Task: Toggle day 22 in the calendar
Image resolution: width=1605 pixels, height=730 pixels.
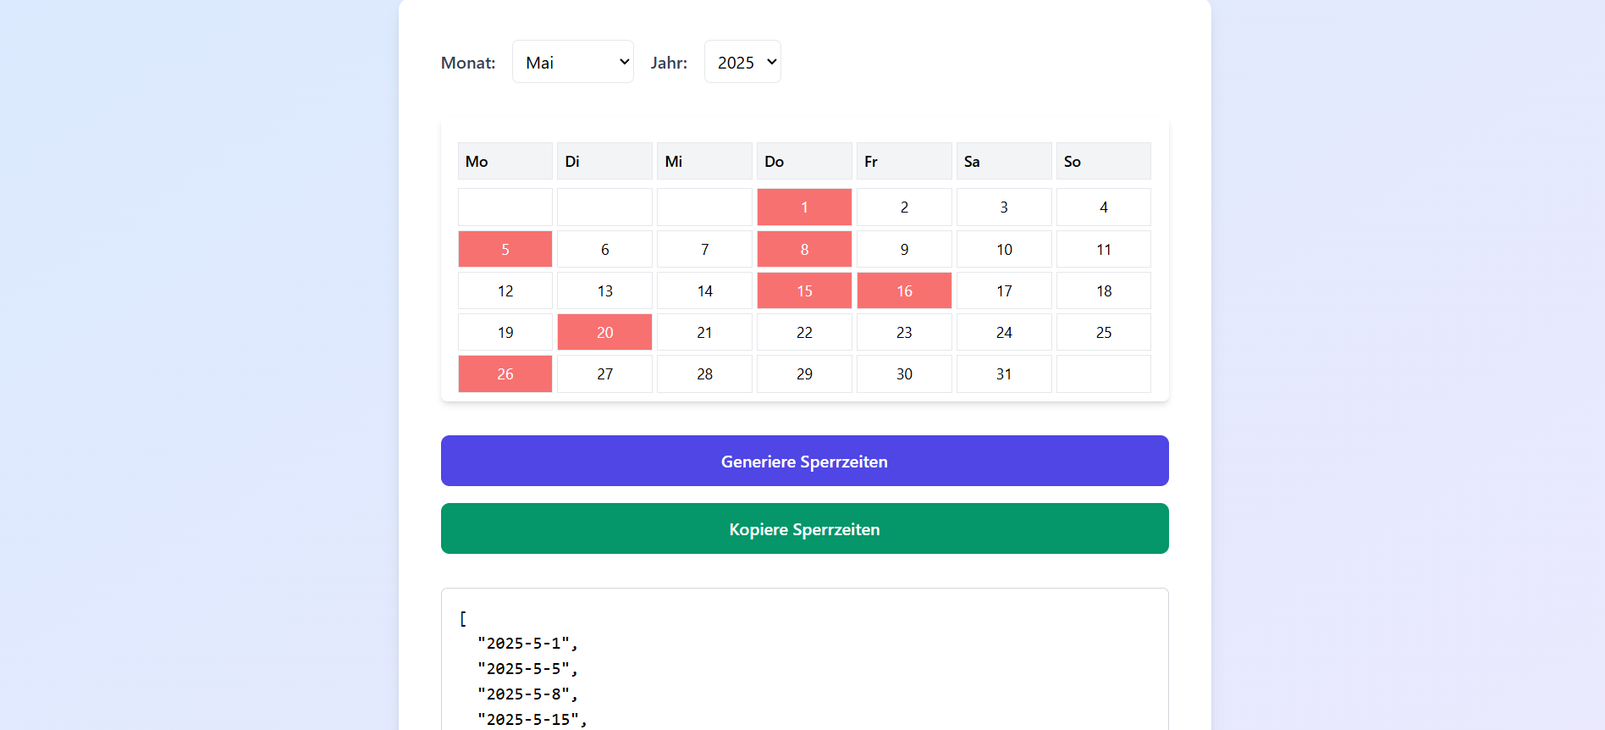Action: pyautogui.click(x=804, y=332)
